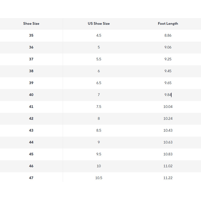This screenshot has height=201, width=201.
Task: Place cursor in the 9.84 cell
Action: 168,95
